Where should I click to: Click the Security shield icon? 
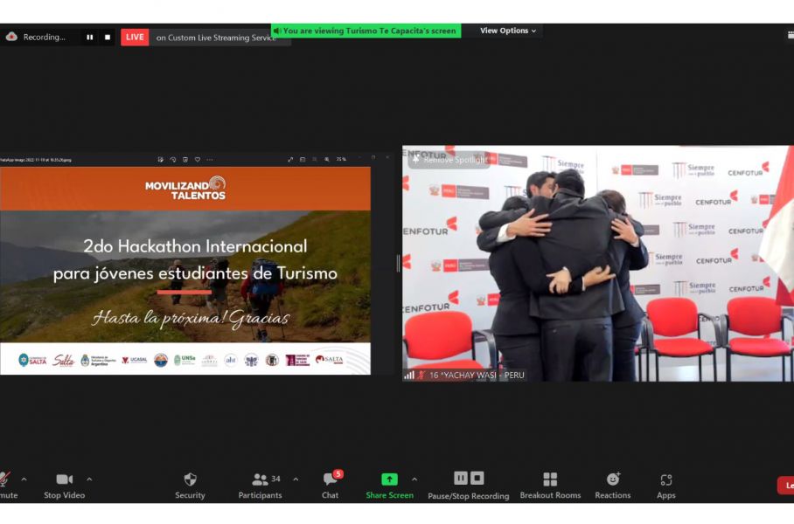[190, 479]
